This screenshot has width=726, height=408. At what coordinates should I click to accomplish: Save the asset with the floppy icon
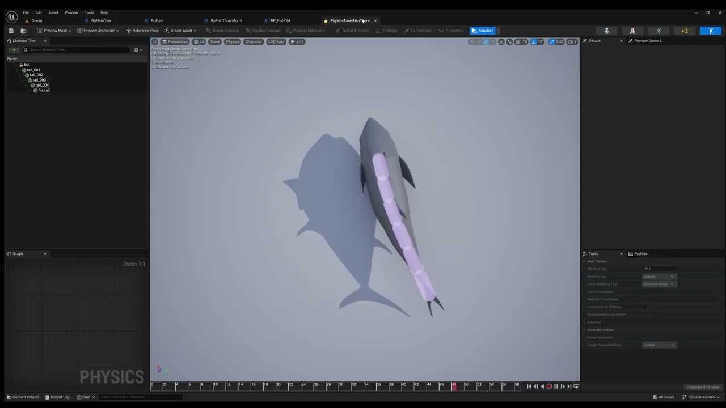click(11, 31)
